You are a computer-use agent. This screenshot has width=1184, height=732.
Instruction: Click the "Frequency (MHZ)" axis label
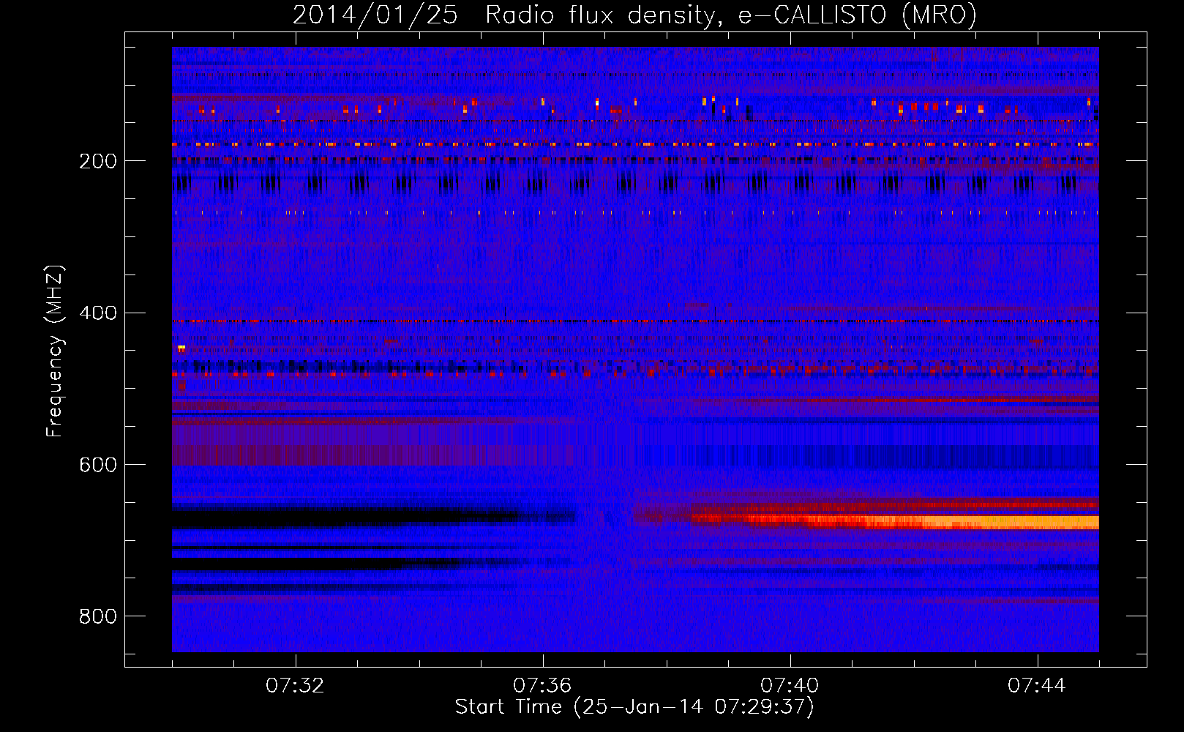pos(54,351)
